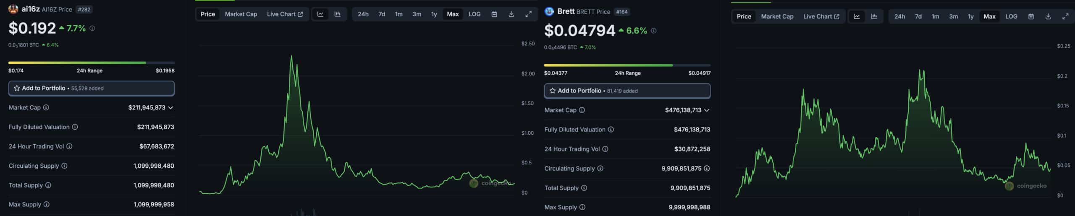This screenshot has width=1075, height=216.
Task: Select 1y range on Brett chart
Action: 971,17
